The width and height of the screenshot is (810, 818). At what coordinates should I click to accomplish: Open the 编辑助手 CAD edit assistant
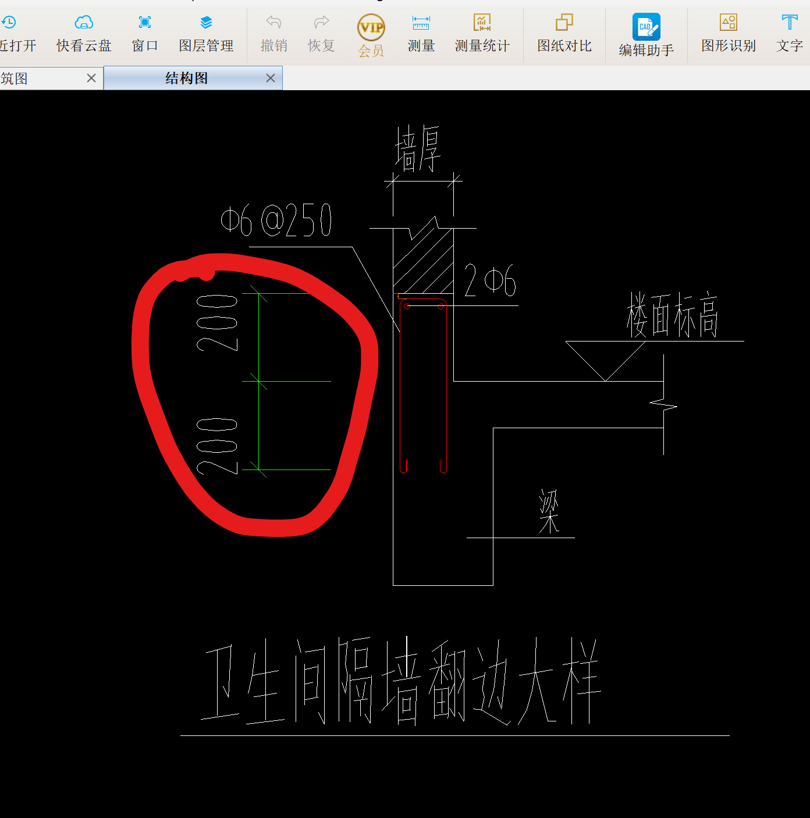646,35
